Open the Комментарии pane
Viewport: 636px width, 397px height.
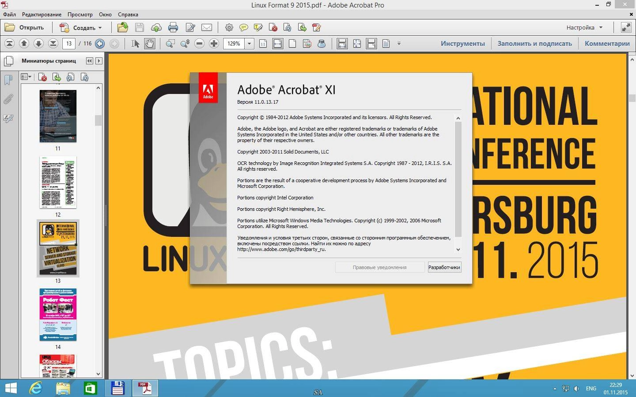coord(607,43)
